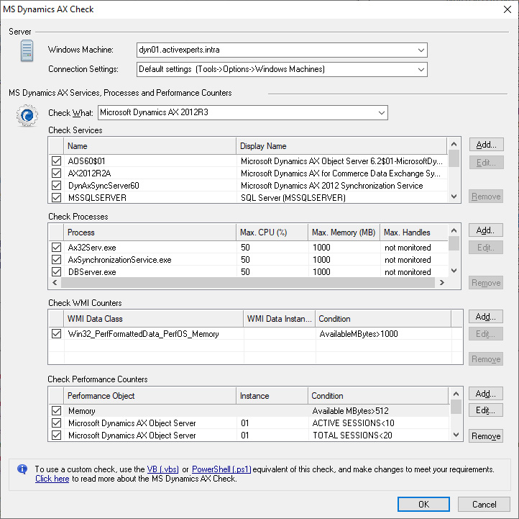519x519 pixels.
Task: Click the Max. Memory (MB) column header
Action: [x=344, y=233]
